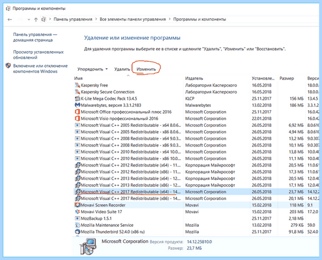The height and width of the screenshot is (260, 322).
Task: Expand the chevron after Панель управления
Action: (96, 19)
